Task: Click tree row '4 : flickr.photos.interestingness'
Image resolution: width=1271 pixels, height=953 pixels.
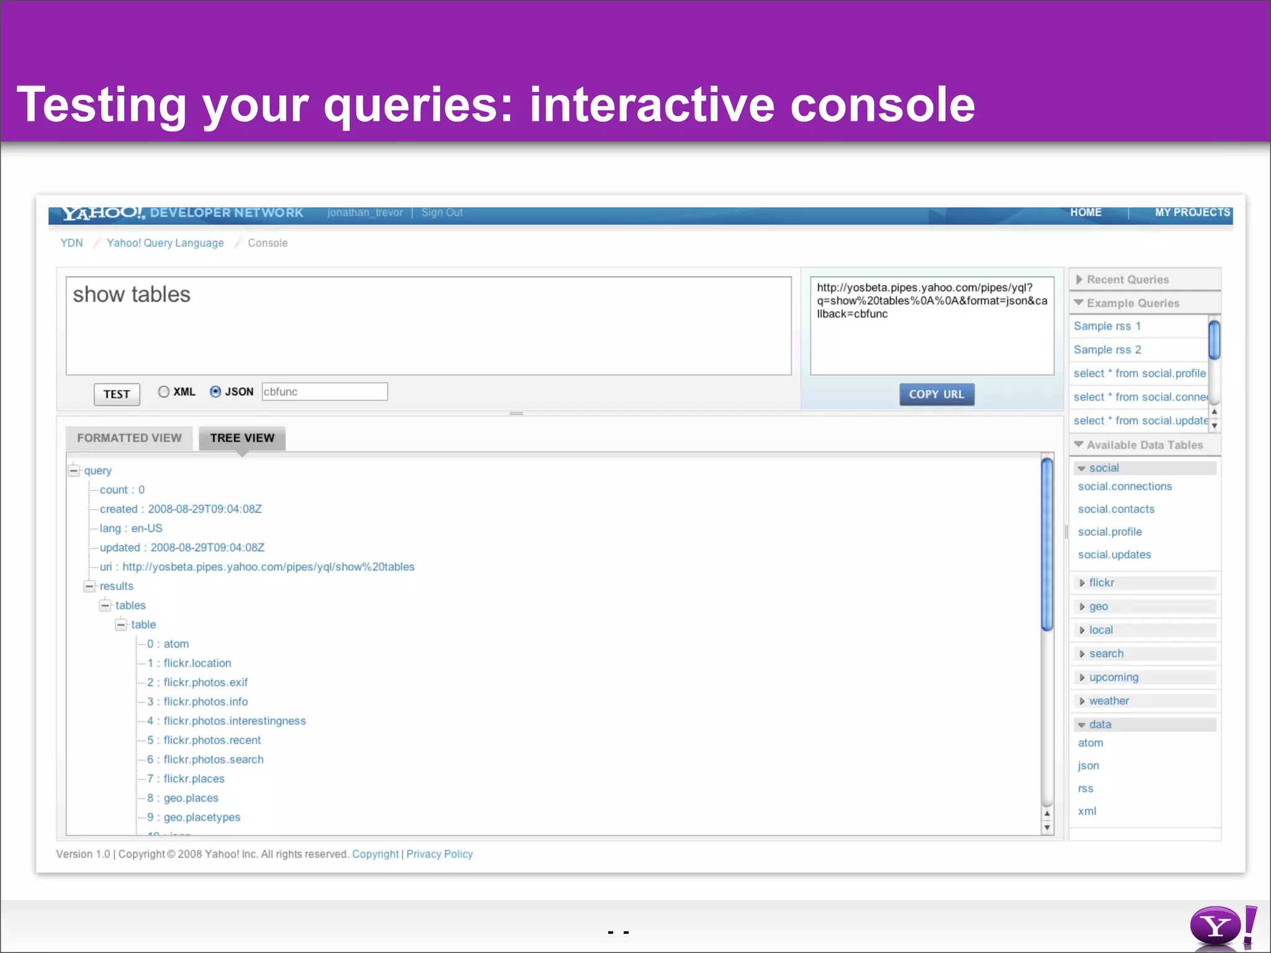Action: pos(227,720)
